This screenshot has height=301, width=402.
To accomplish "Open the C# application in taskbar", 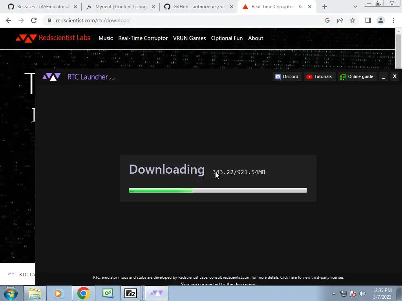I will (x=108, y=293).
